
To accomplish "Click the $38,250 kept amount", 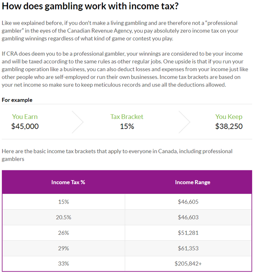I will pyautogui.click(x=229, y=126).
